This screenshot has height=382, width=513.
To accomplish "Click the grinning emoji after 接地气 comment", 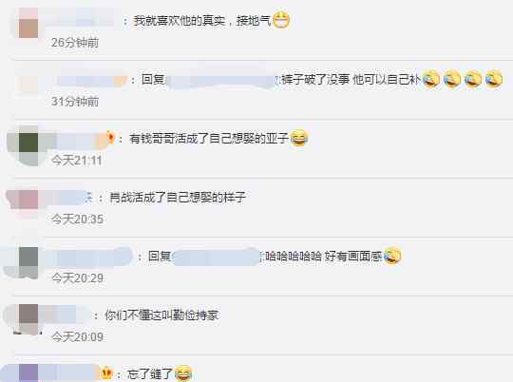I will point(281,20).
